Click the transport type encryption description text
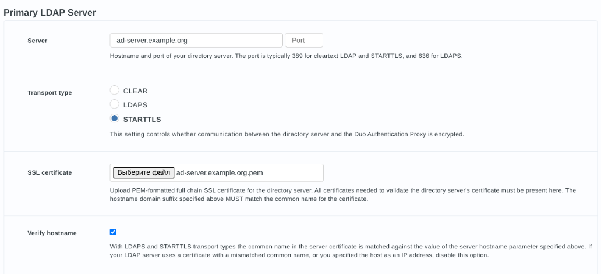Viewport: 601px width, 274px height. [x=287, y=134]
